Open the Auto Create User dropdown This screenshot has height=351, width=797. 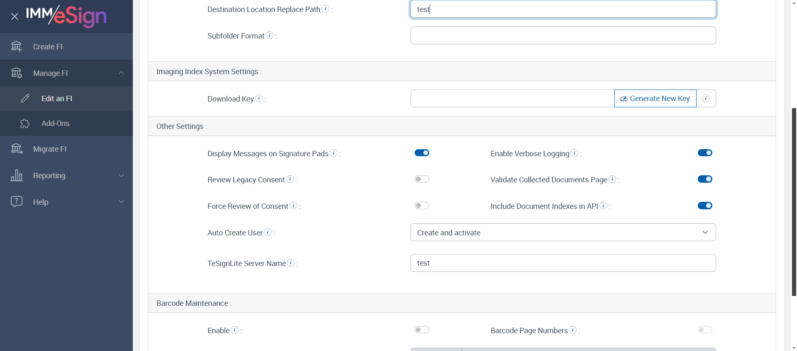pos(563,232)
